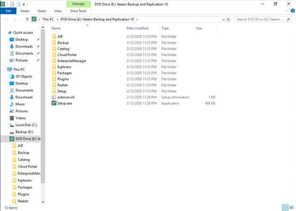Image resolution: width=296 pixels, height=211 pixels.
Task: Click navigation pane scroll up arrow
Action: point(43,28)
